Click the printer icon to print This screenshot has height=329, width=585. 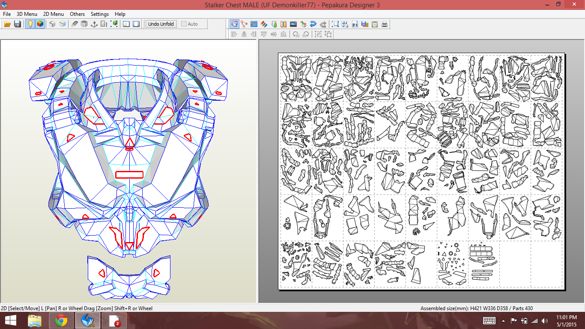point(385,24)
